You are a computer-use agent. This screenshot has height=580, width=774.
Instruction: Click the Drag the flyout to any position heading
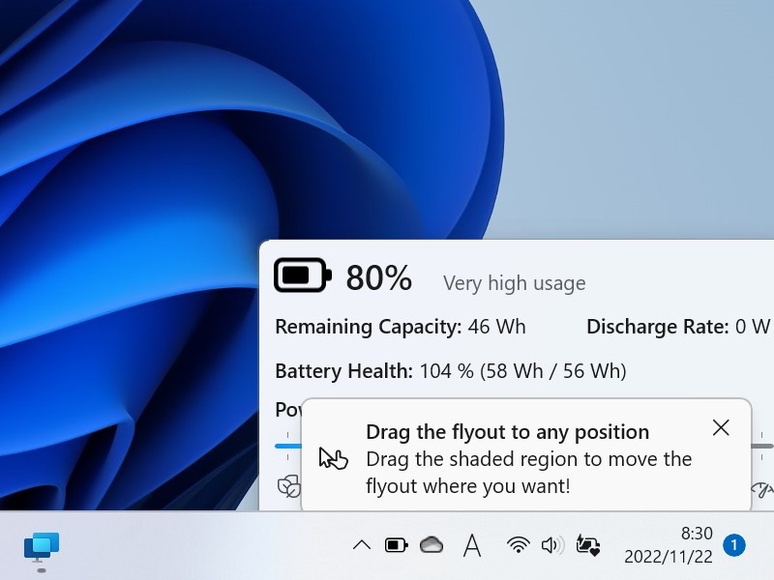pyautogui.click(x=507, y=432)
